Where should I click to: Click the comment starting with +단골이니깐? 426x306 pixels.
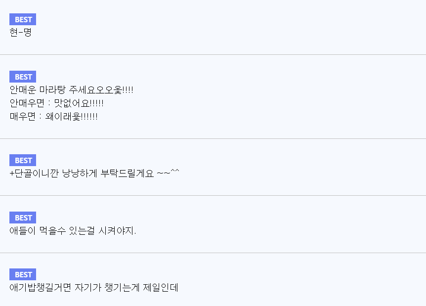tap(94, 174)
